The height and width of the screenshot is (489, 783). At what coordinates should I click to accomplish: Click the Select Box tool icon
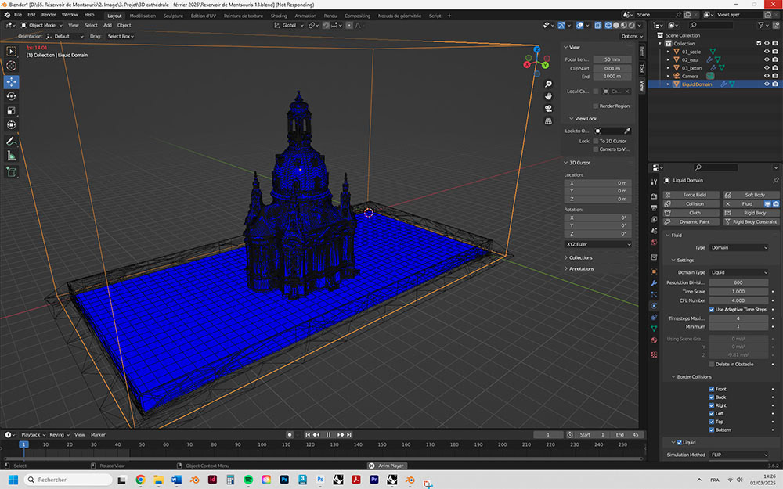point(12,52)
